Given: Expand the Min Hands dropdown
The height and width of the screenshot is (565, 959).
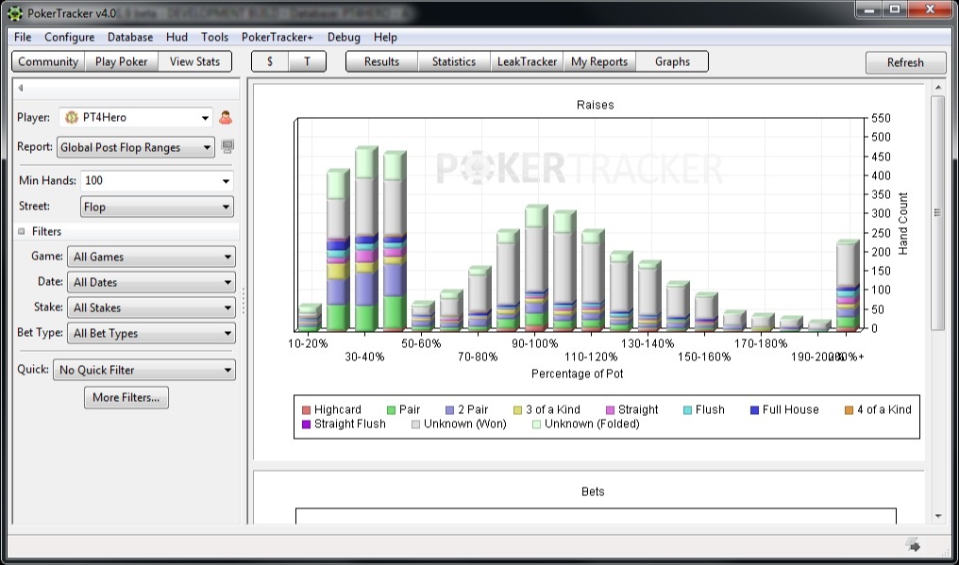Looking at the screenshot, I should point(227,181).
